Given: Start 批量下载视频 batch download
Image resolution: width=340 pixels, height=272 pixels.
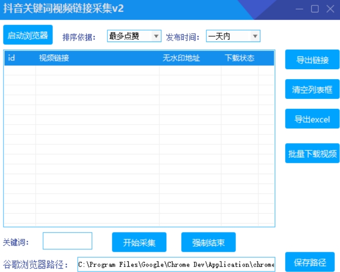Looking at the screenshot, I should [x=312, y=153].
